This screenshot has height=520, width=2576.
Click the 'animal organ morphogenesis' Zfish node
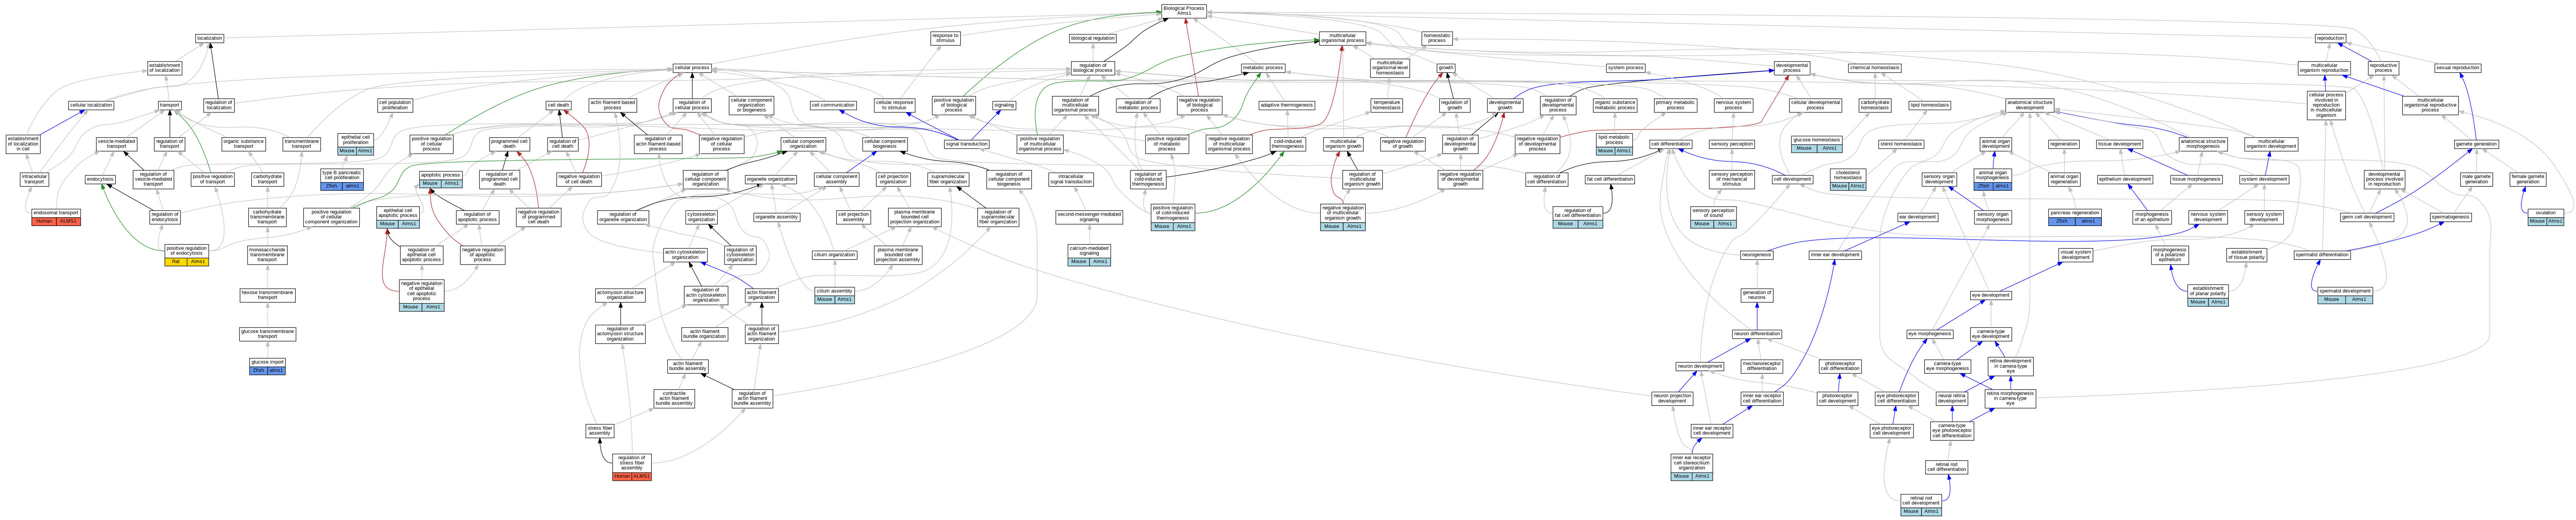(x=1993, y=180)
